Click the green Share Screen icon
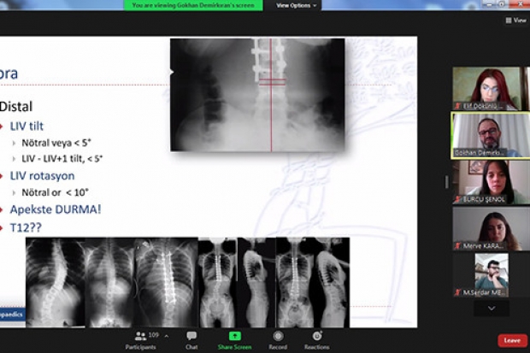This screenshot has width=530, height=353. click(234, 339)
